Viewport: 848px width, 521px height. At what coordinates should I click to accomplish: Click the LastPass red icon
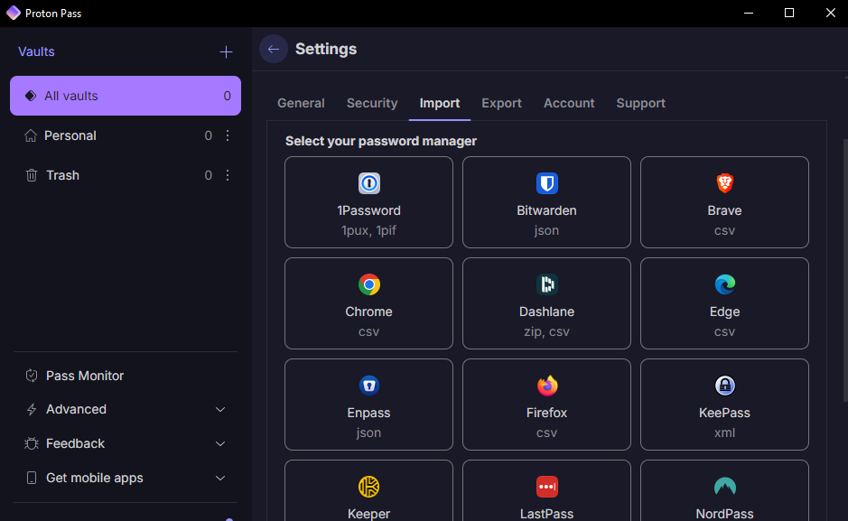point(546,487)
